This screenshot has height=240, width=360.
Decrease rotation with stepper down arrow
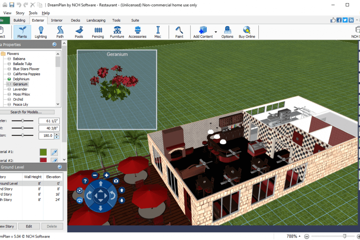[x=57, y=137]
